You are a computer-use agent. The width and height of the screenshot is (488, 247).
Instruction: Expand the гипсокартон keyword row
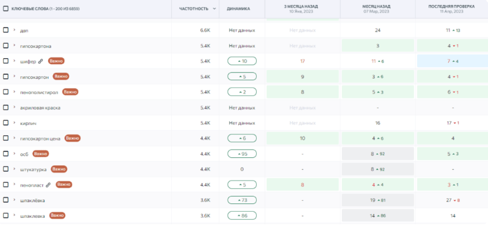point(15,76)
